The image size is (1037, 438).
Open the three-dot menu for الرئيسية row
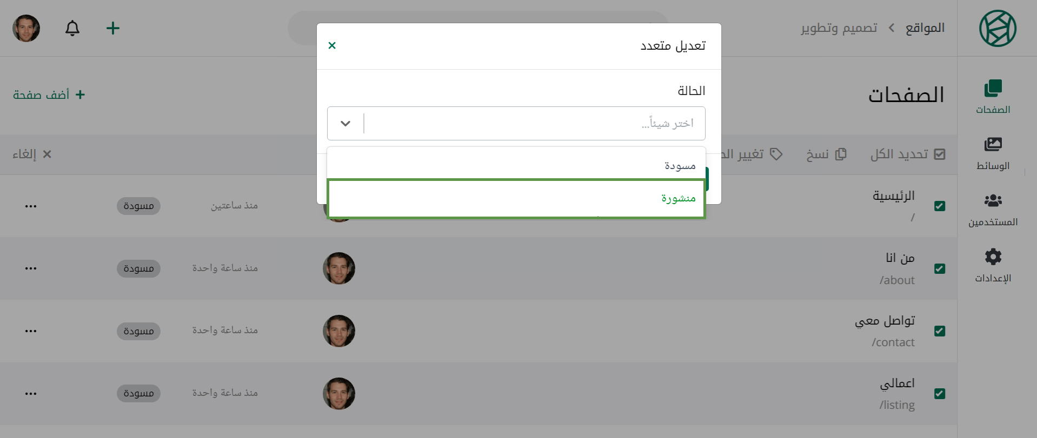point(31,206)
